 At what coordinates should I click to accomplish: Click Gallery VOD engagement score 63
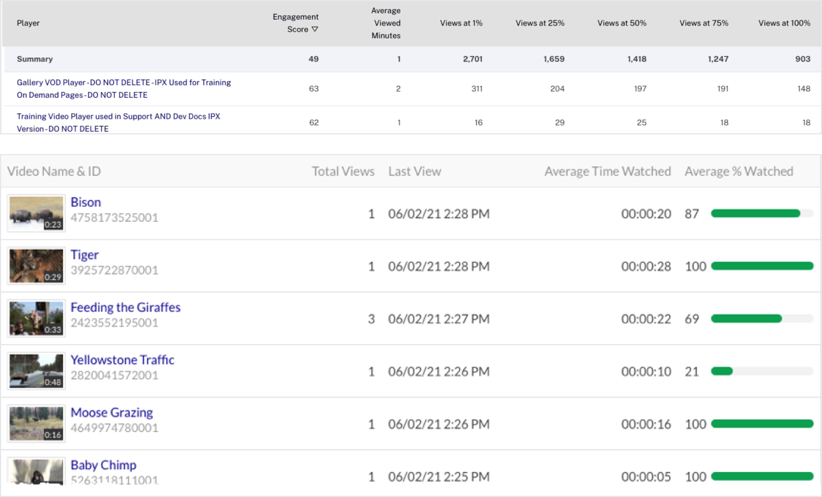click(x=314, y=89)
